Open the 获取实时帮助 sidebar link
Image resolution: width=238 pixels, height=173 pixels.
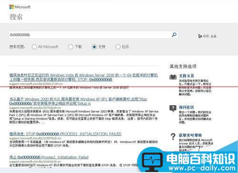click(x=190, y=135)
